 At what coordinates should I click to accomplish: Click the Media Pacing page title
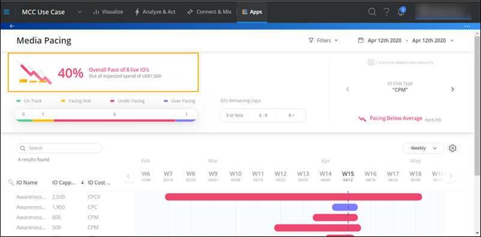[x=44, y=41]
